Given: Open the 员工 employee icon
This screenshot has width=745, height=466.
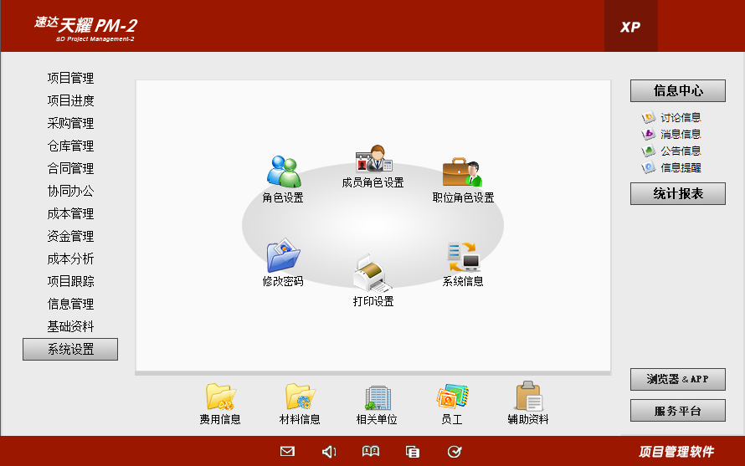Looking at the screenshot, I should point(452,397).
